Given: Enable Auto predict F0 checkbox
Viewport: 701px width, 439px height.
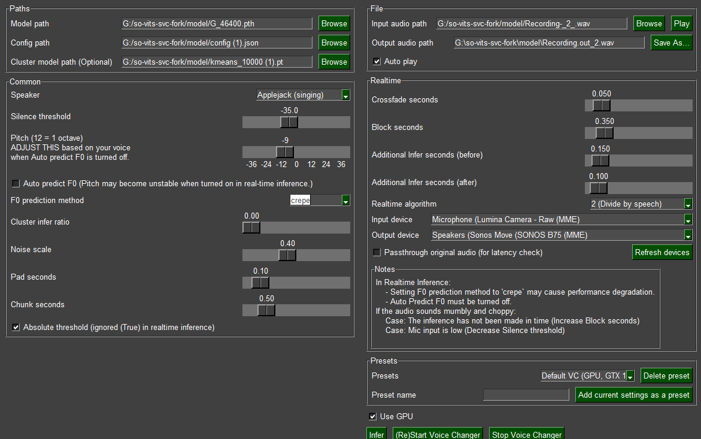Looking at the screenshot, I should (16, 184).
